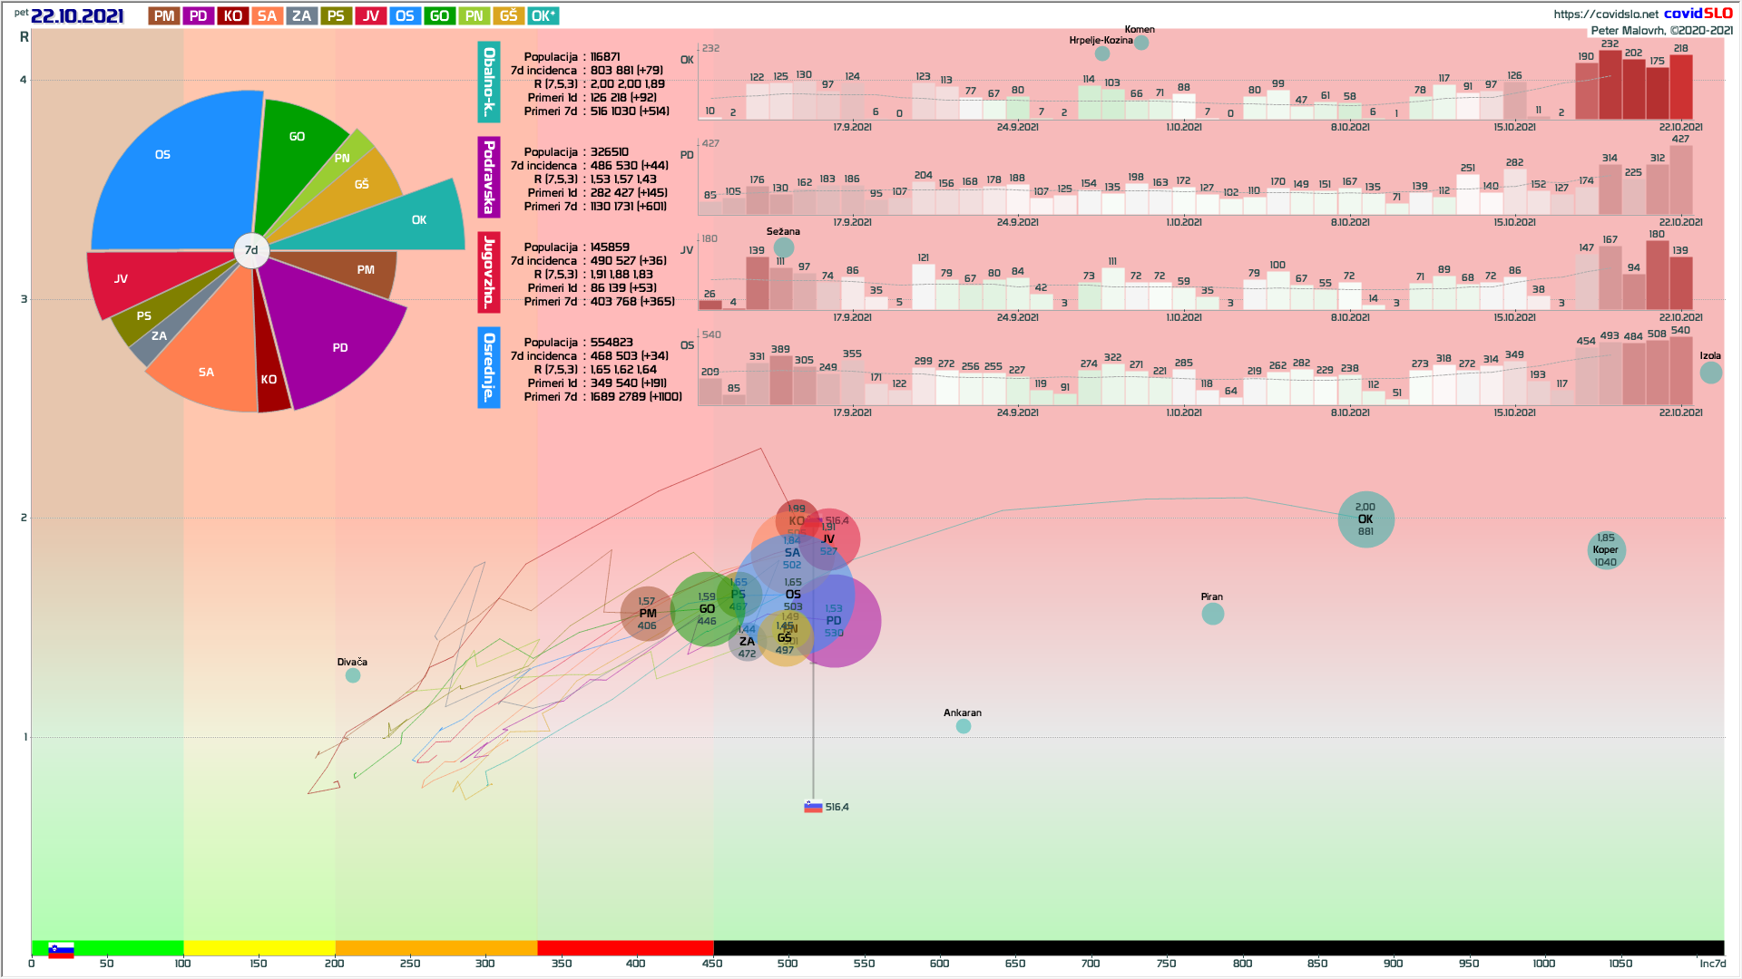Toggle the PM region button

[164, 16]
